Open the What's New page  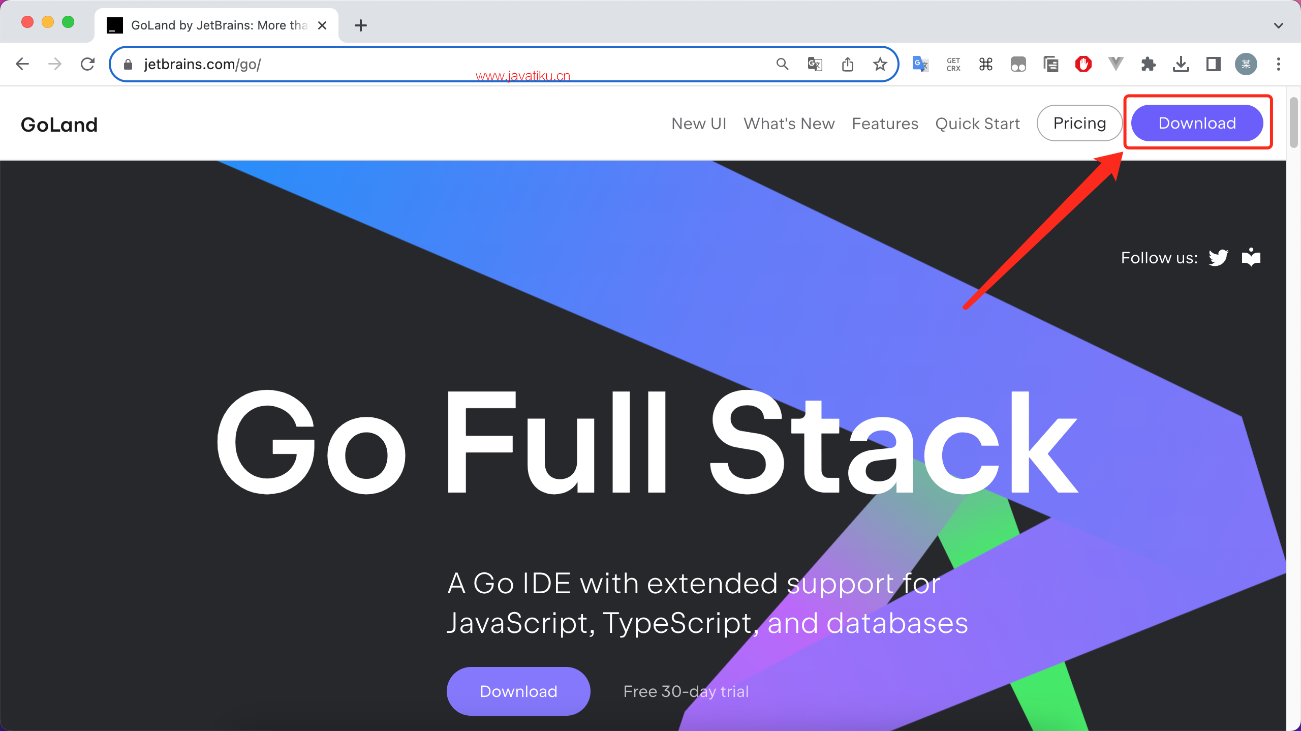789,124
